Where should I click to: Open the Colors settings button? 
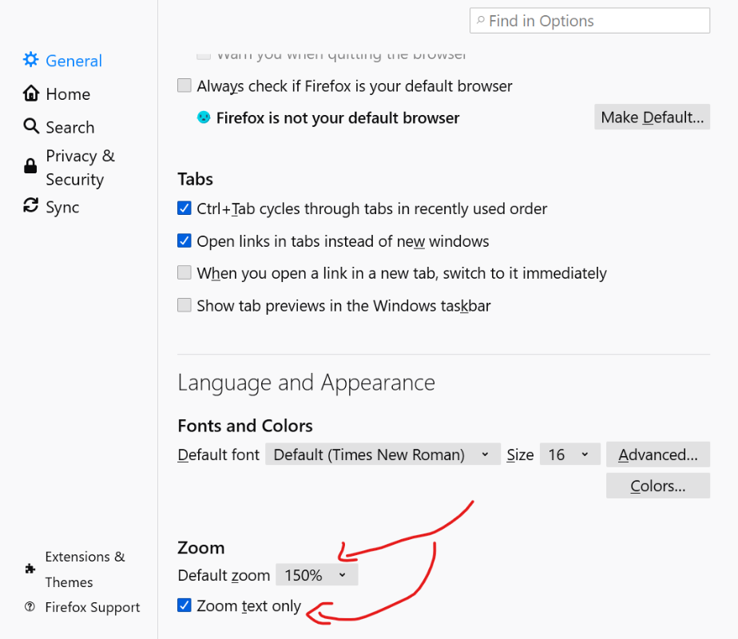point(657,486)
